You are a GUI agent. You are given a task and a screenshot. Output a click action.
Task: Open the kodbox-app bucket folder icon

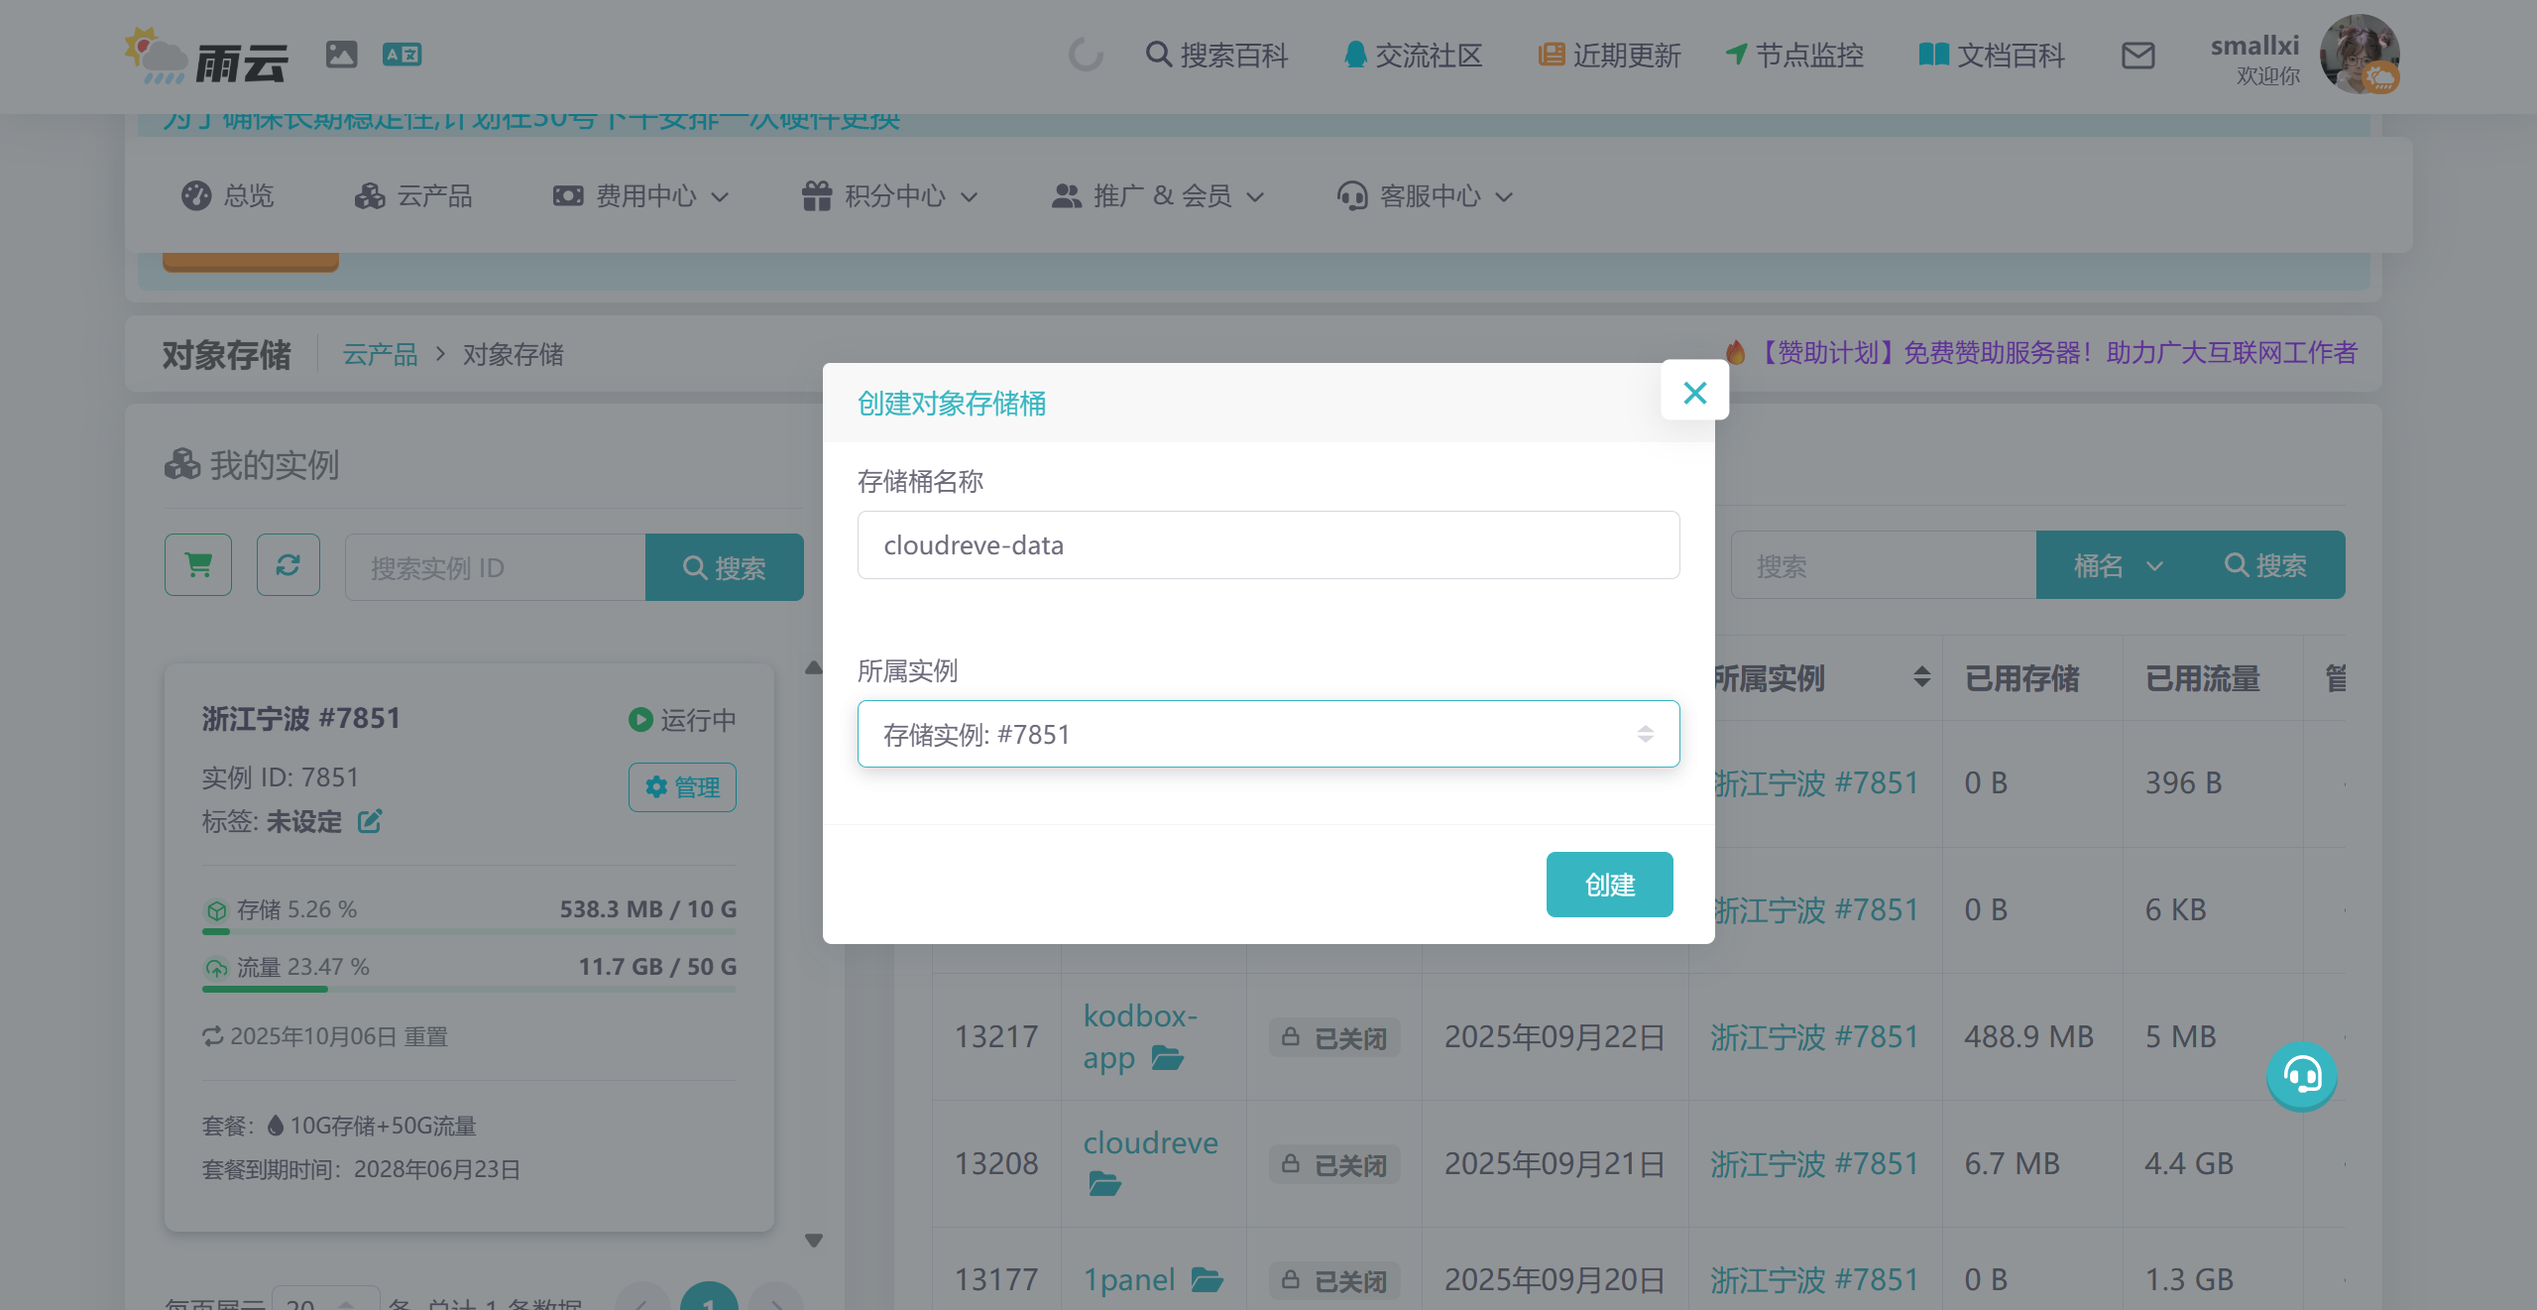click(1168, 1059)
